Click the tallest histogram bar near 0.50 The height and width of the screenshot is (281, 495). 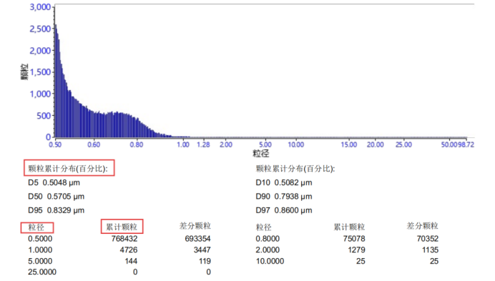55,81
